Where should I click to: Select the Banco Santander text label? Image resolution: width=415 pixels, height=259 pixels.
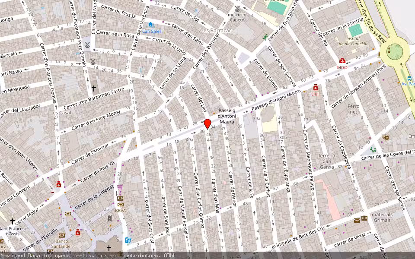[x=62, y=243]
